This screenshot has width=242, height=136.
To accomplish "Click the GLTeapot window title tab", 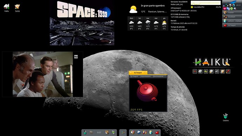I will 138,73.
